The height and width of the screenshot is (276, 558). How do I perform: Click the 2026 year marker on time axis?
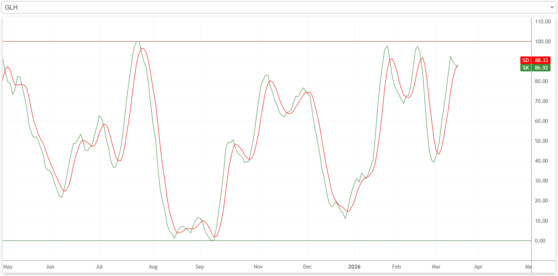[354, 267]
